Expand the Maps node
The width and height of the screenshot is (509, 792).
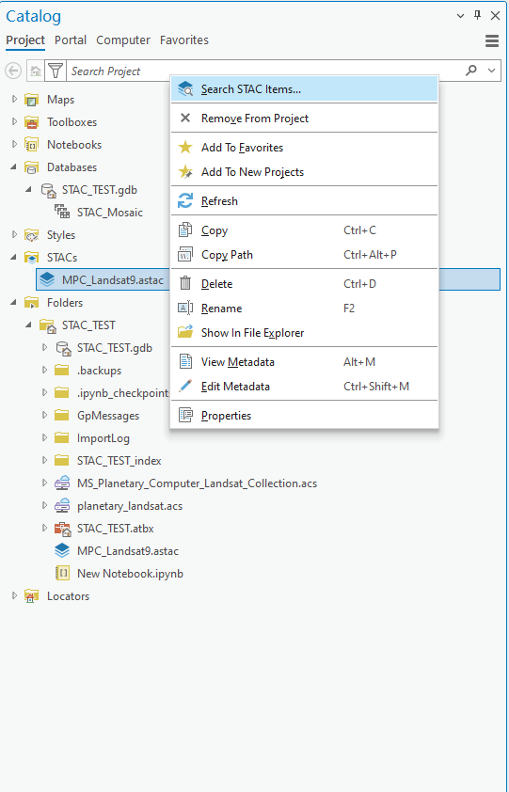pos(14,99)
